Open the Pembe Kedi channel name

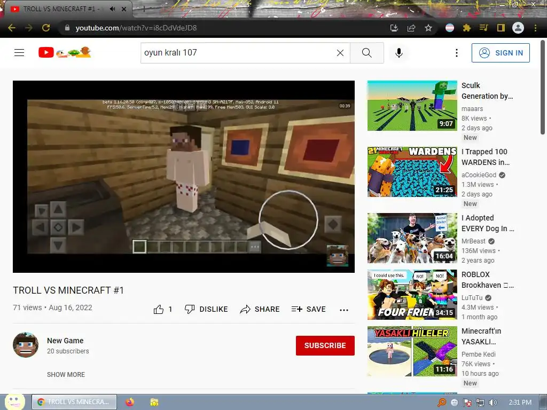pyautogui.click(x=478, y=354)
